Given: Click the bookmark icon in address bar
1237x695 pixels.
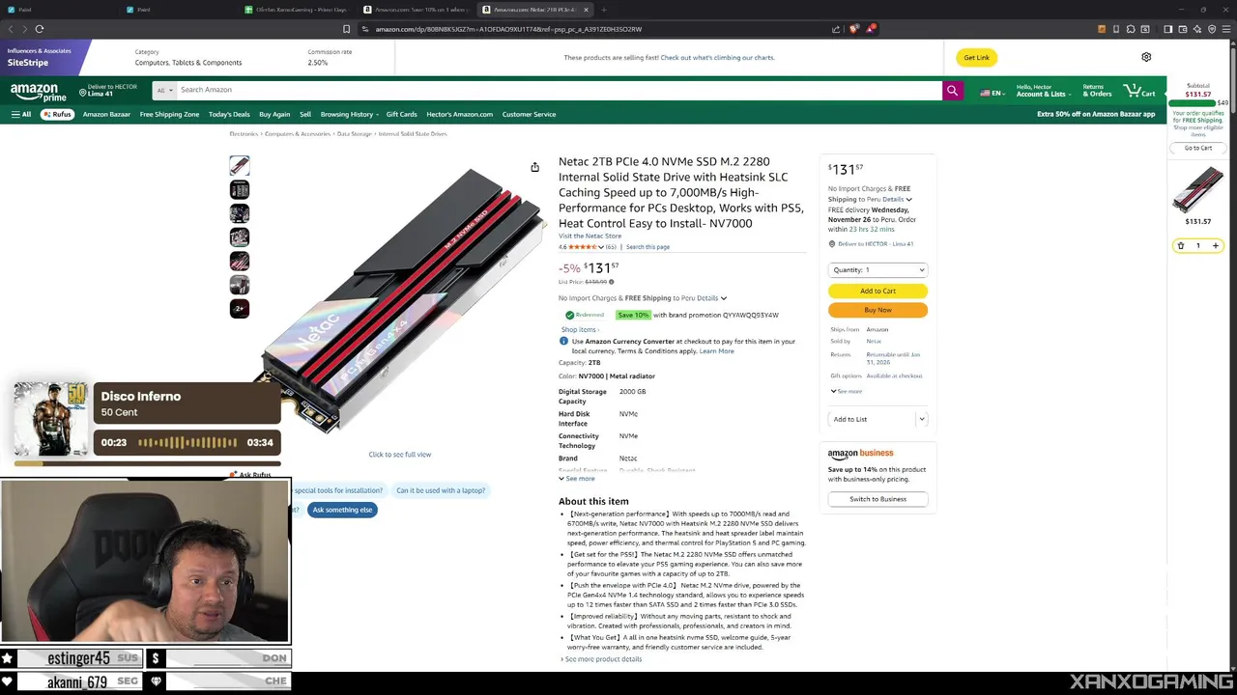Looking at the screenshot, I should coord(346,29).
